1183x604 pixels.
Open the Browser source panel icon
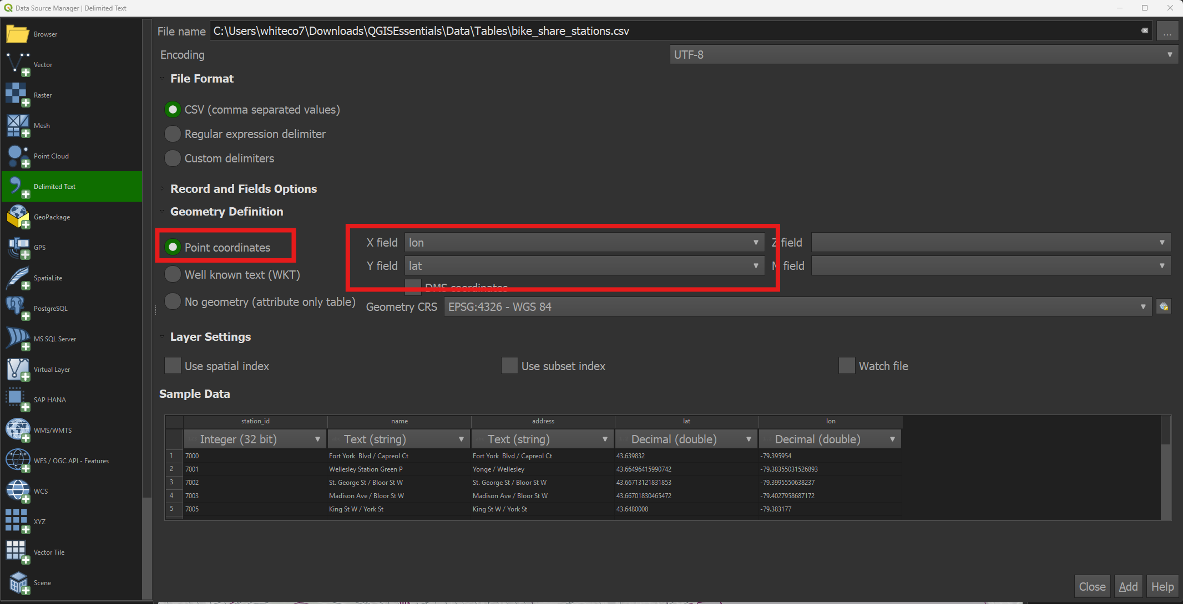pyautogui.click(x=17, y=34)
